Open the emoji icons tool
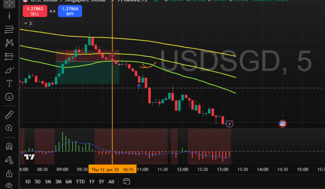This screenshot has height=189, width=325. (x=9, y=97)
